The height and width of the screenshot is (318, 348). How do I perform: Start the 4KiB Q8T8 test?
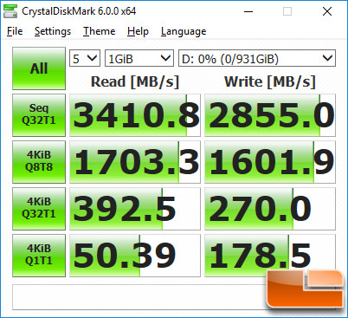39,162
